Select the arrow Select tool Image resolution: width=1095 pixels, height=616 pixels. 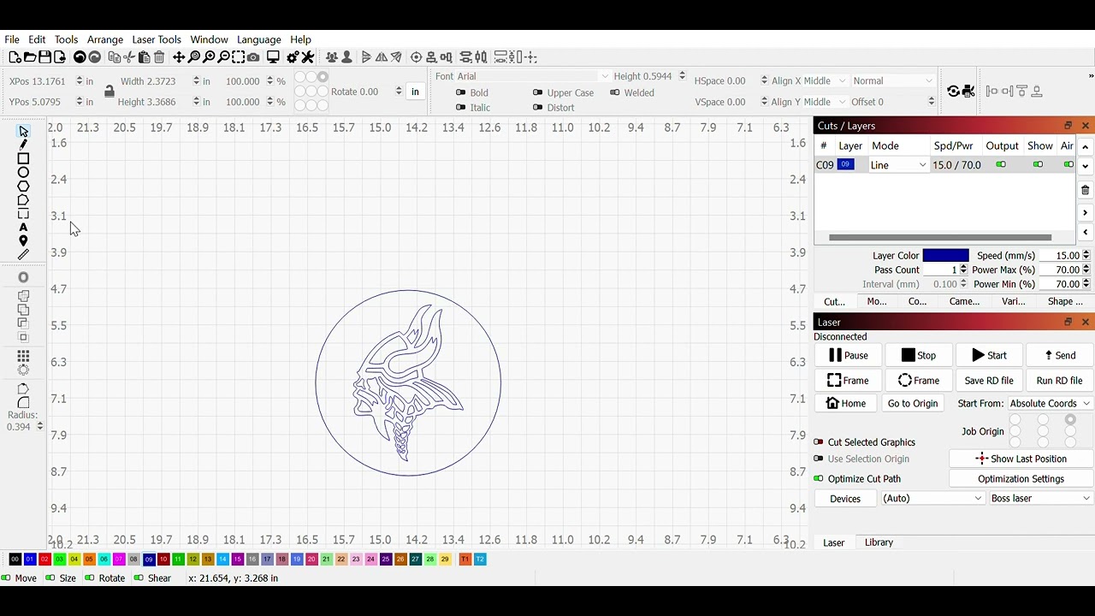pyautogui.click(x=23, y=131)
